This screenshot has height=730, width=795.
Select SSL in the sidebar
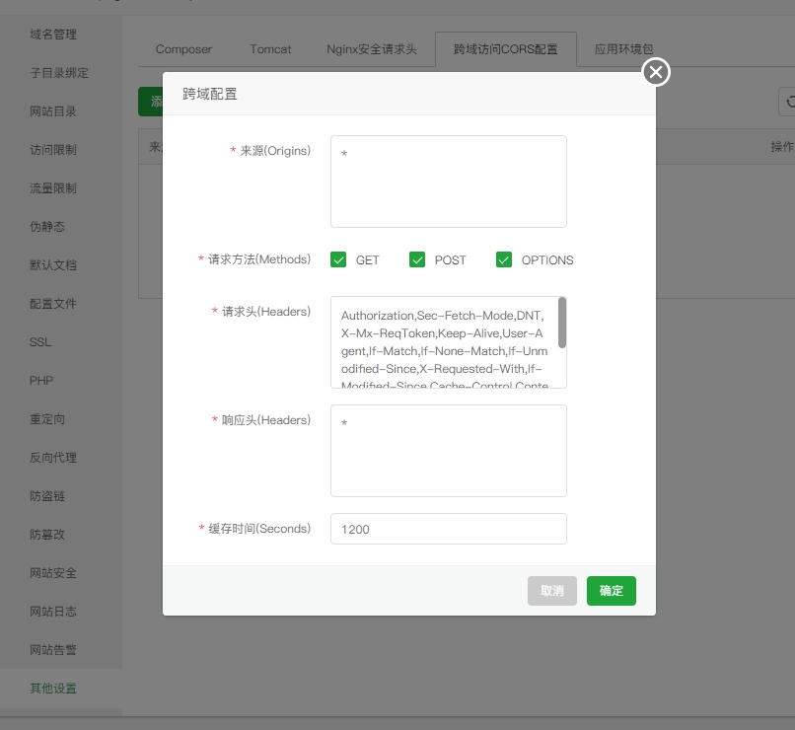[40, 342]
